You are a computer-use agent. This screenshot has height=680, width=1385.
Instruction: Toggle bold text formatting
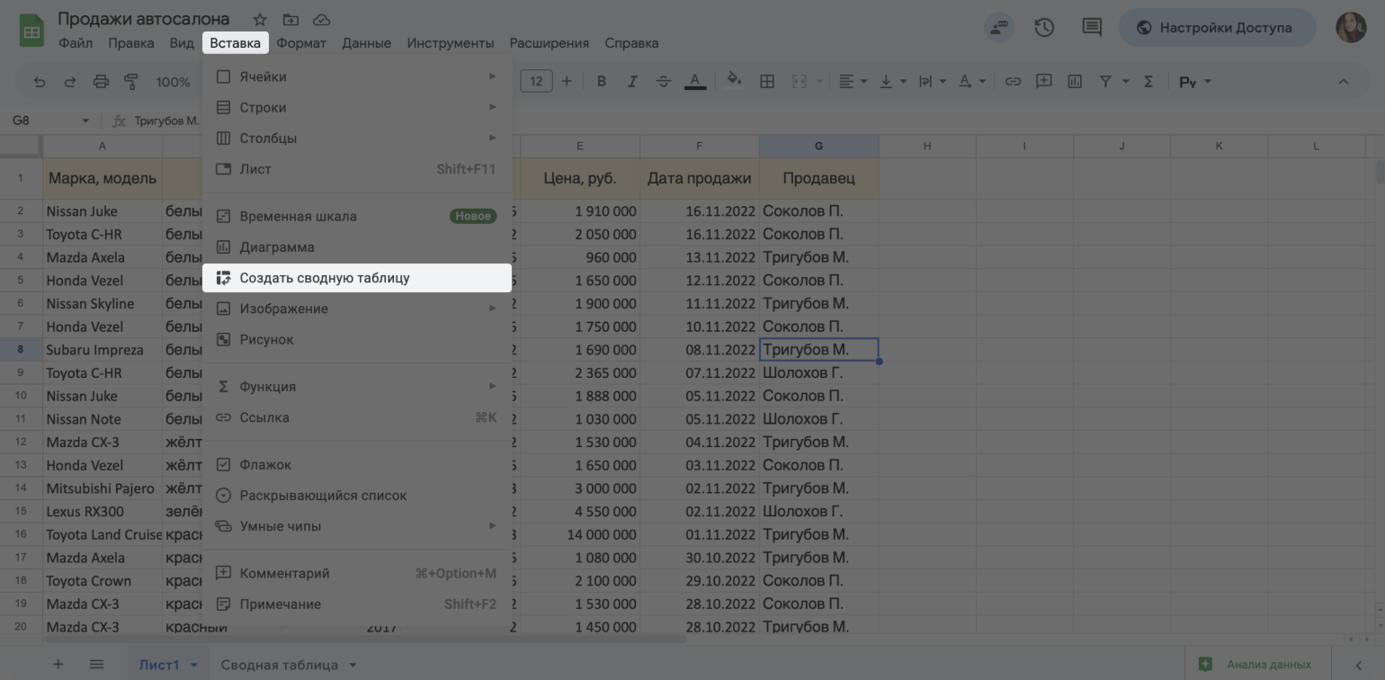[x=602, y=82]
